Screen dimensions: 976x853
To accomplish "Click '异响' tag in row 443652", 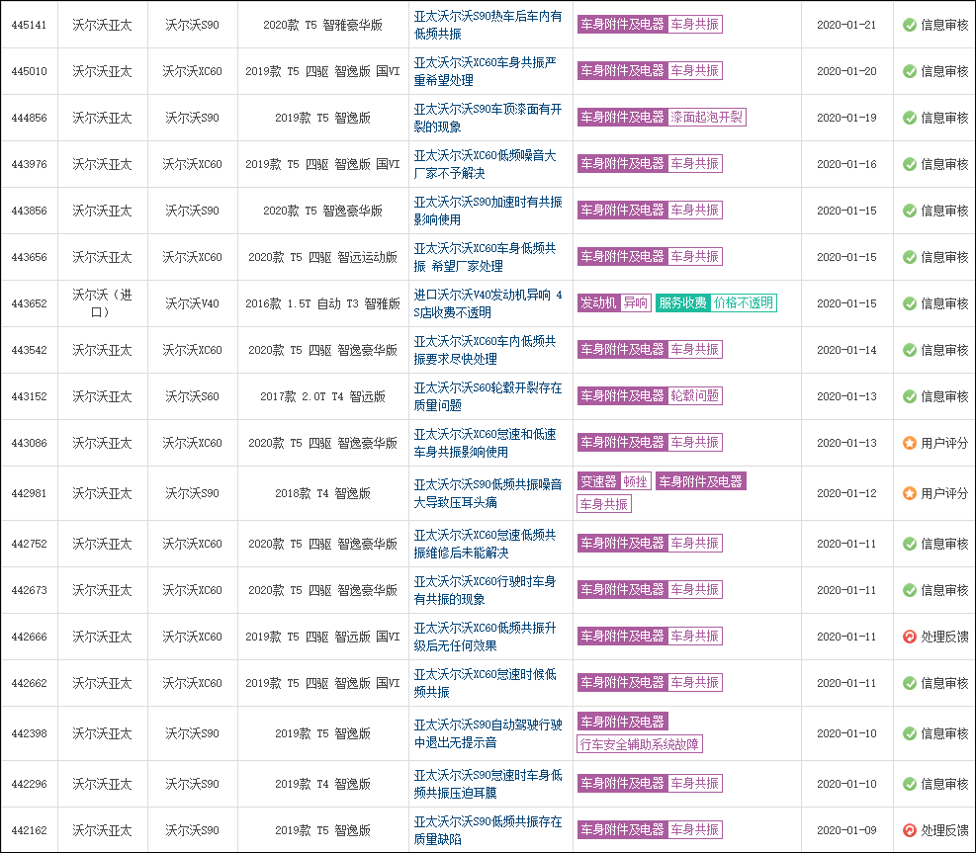I will pyautogui.click(x=636, y=303).
